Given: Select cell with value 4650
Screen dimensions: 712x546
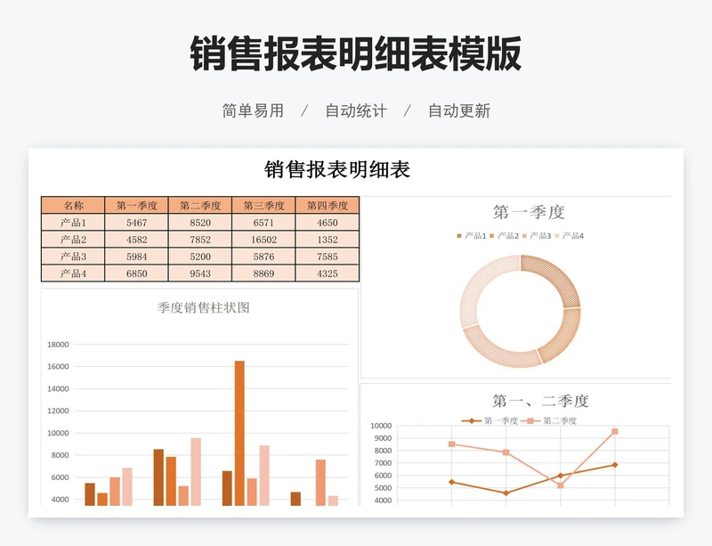Looking at the screenshot, I should [328, 223].
